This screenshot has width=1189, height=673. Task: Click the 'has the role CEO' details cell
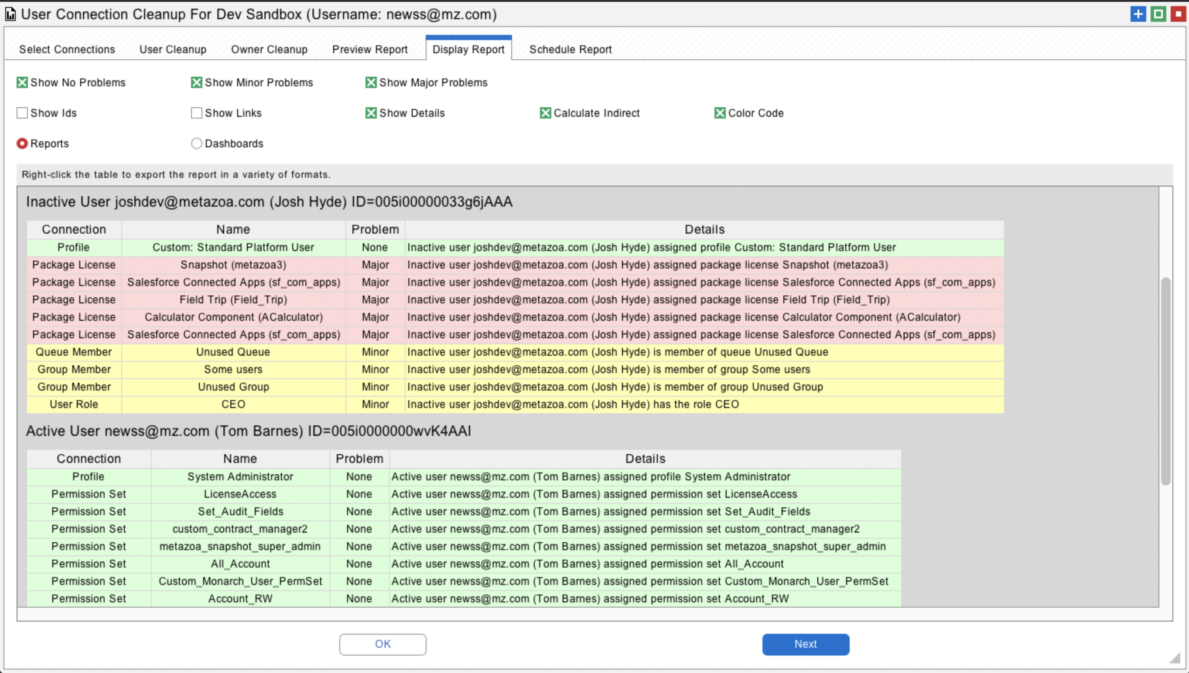click(704, 404)
